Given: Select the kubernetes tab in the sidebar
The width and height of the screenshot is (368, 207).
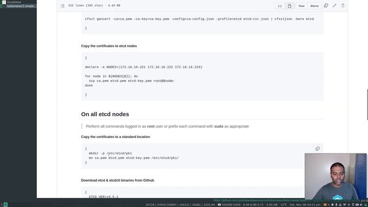Looking at the screenshot, I should tap(18, 6).
